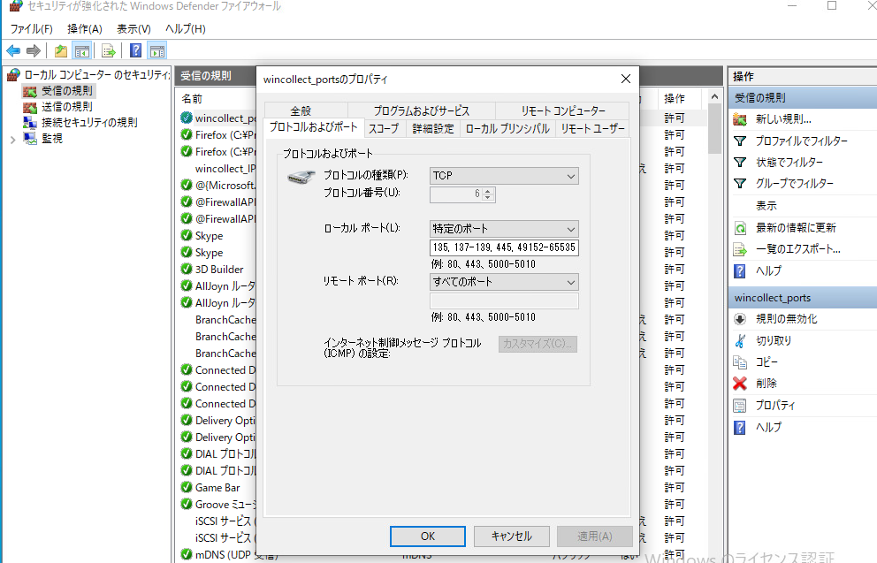The width and height of the screenshot is (877, 563).
Task: Click 削除 action with red X
Action: coord(766,384)
